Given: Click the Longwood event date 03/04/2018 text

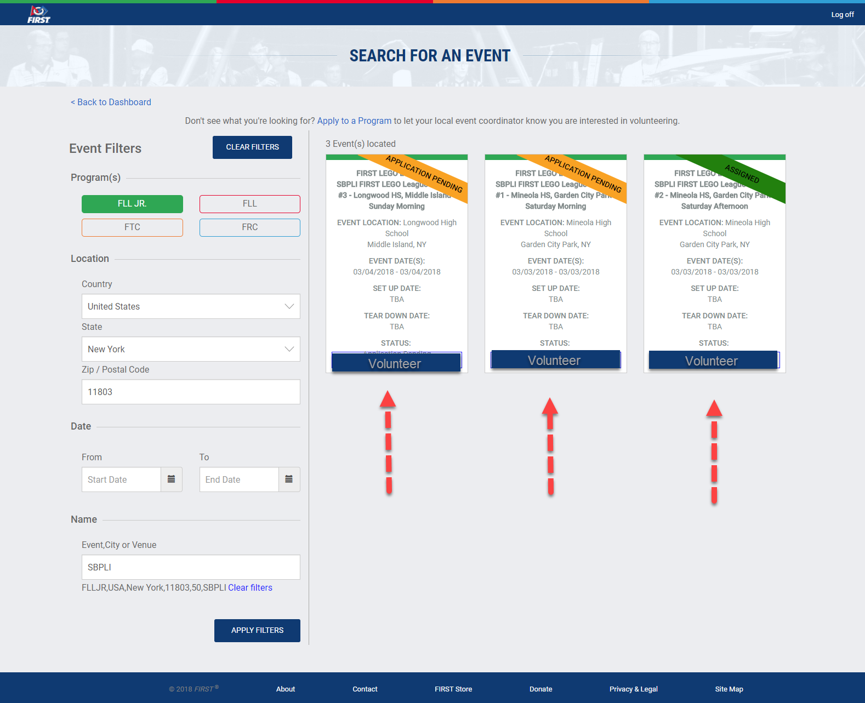Looking at the screenshot, I should (397, 272).
